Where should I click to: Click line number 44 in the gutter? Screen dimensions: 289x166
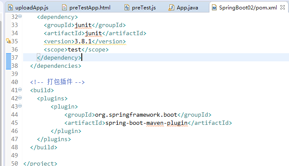15,115
